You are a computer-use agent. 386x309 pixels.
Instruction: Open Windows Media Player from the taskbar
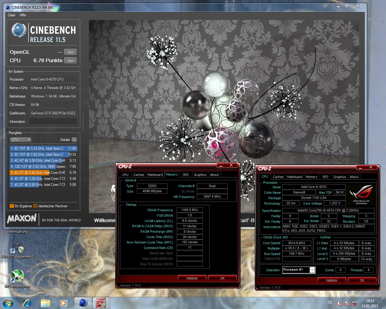(x=63, y=303)
